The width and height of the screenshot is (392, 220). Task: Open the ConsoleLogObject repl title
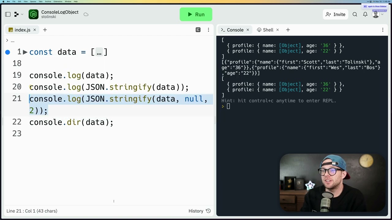pyautogui.click(x=60, y=12)
